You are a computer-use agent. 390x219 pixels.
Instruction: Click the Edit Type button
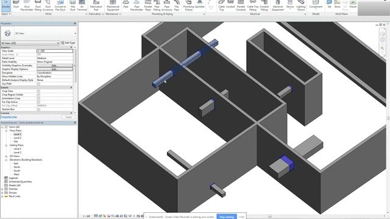68,43
